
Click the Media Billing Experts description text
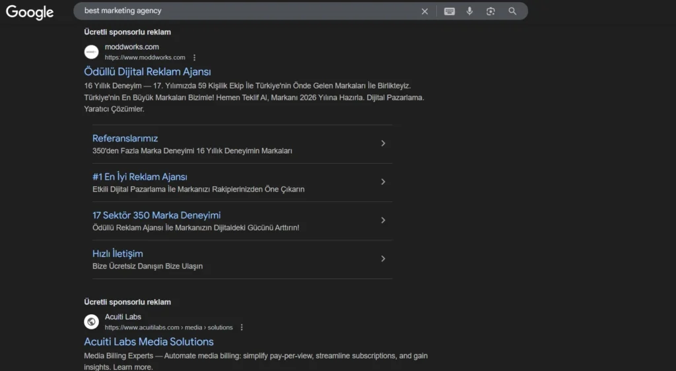tap(255, 361)
